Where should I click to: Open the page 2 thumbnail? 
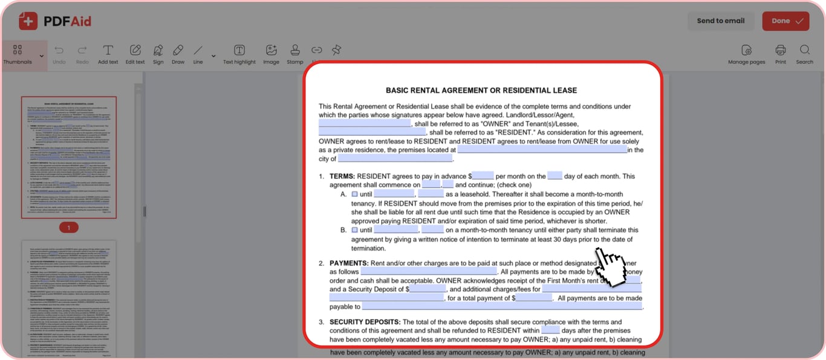click(x=68, y=298)
